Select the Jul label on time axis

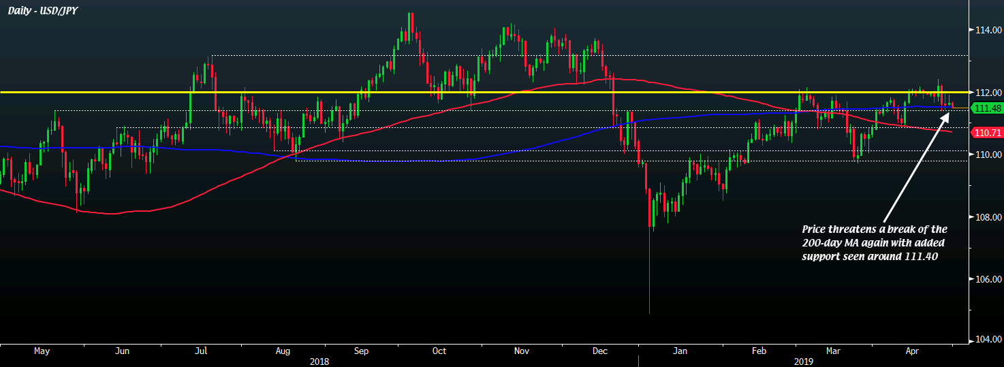click(x=201, y=351)
